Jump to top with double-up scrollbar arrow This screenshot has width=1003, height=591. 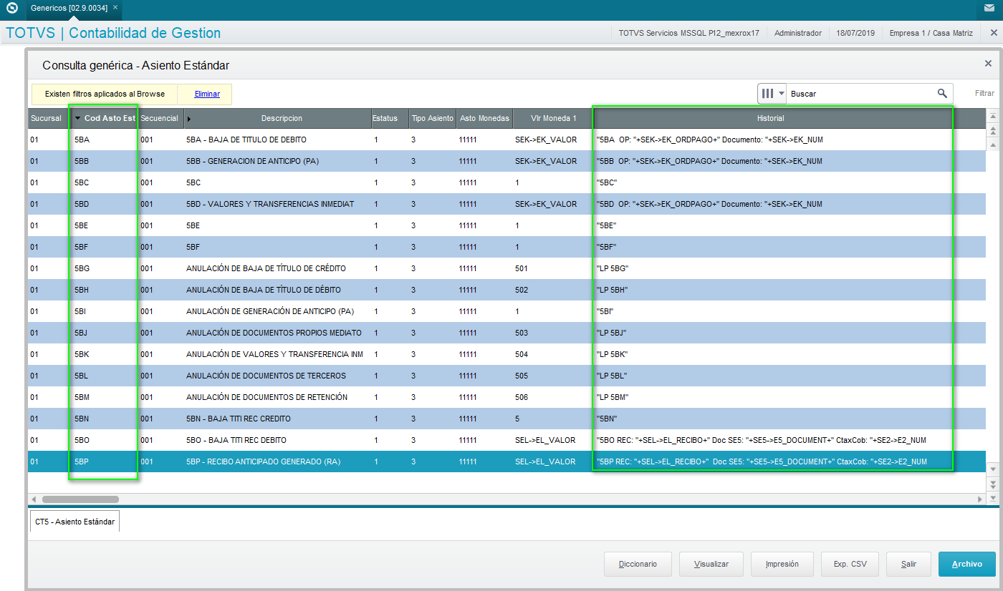(993, 130)
